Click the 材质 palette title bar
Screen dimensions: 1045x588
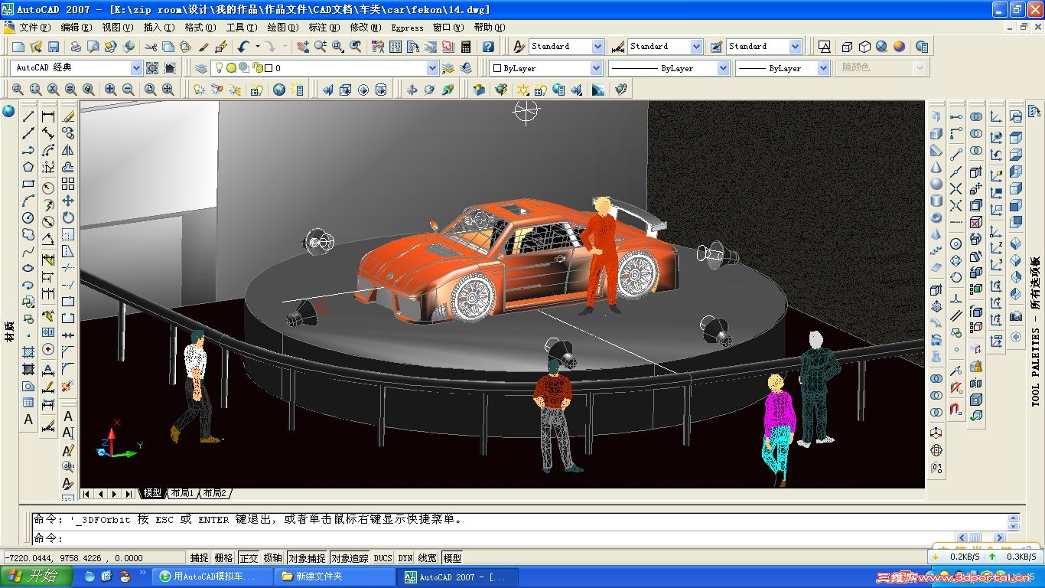click(9, 331)
